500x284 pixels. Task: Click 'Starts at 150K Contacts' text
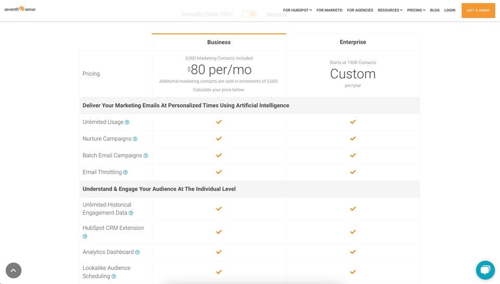pos(353,62)
